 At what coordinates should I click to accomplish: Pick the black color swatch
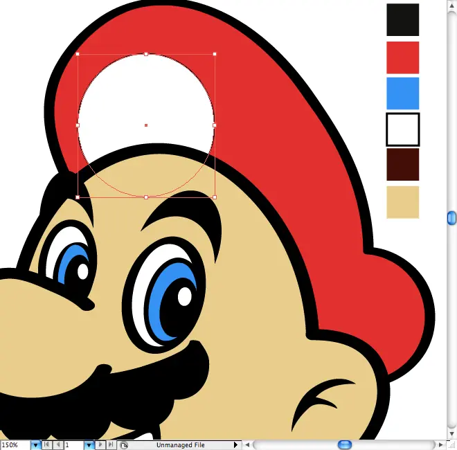pyautogui.click(x=402, y=20)
